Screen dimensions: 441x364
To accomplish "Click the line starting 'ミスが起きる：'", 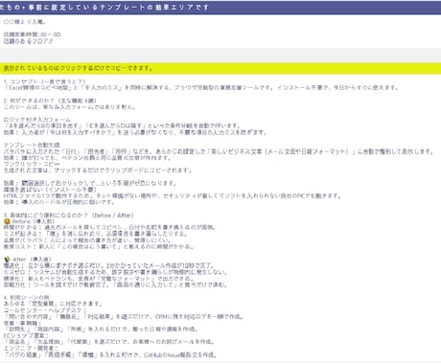I will (96, 234).
